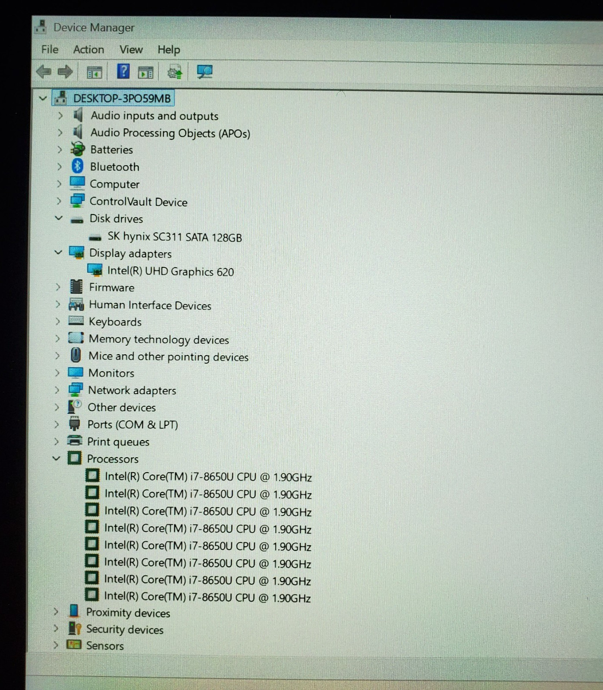The width and height of the screenshot is (603, 690).
Task: Open the View menu
Action: tap(131, 50)
